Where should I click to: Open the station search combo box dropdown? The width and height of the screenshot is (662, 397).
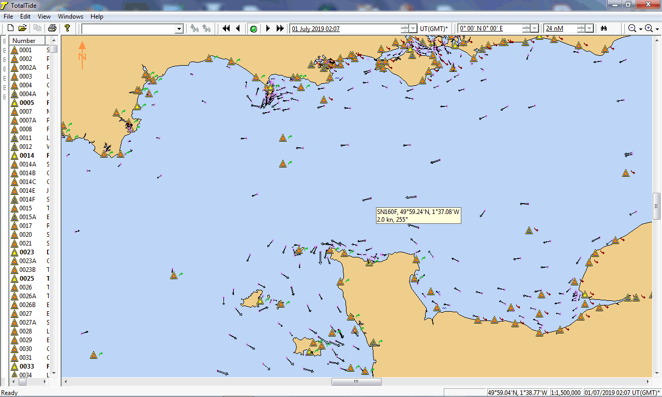point(179,29)
